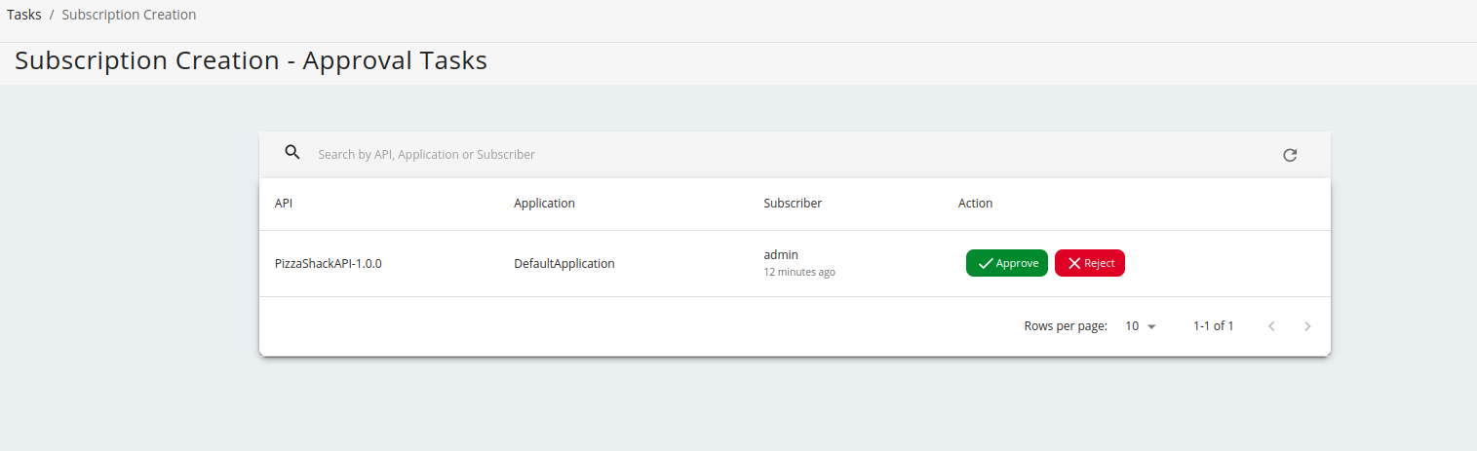Click the PizzaShackAPI-1.0.0 cell
Viewport: 1477px width, 451px height.
tap(329, 263)
